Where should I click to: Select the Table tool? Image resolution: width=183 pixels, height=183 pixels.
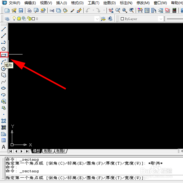pos(3,140)
